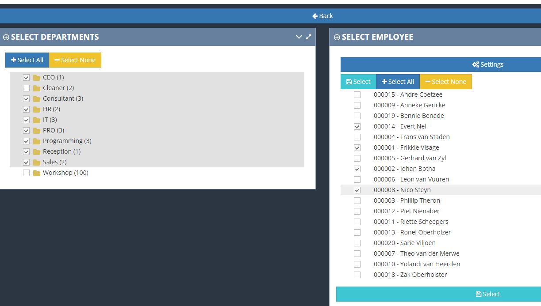Click the Workshop folder icon
The width and height of the screenshot is (541, 306).
click(x=37, y=173)
